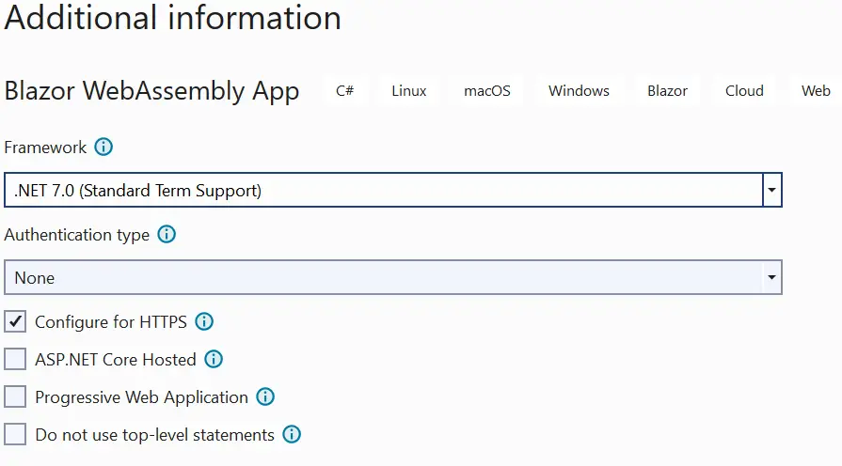Click info icon beside Progressive Web Application
The image size is (842, 466).
pos(265,396)
